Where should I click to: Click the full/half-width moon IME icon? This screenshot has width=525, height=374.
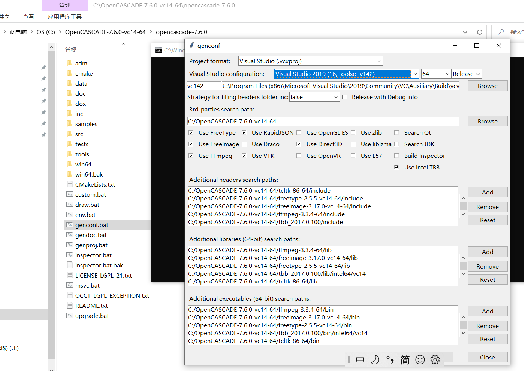point(375,359)
